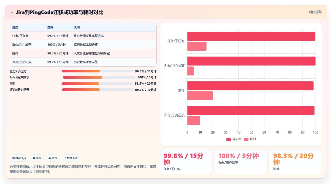Click the chart axis label 任务/子任务
Screen dimensions: 332x184
176,41
